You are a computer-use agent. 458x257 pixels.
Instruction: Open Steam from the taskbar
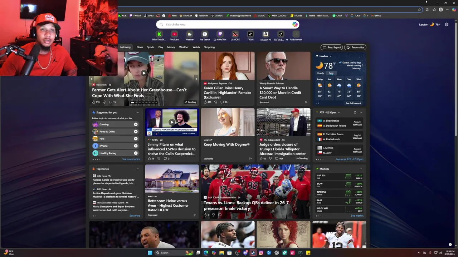point(253,253)
